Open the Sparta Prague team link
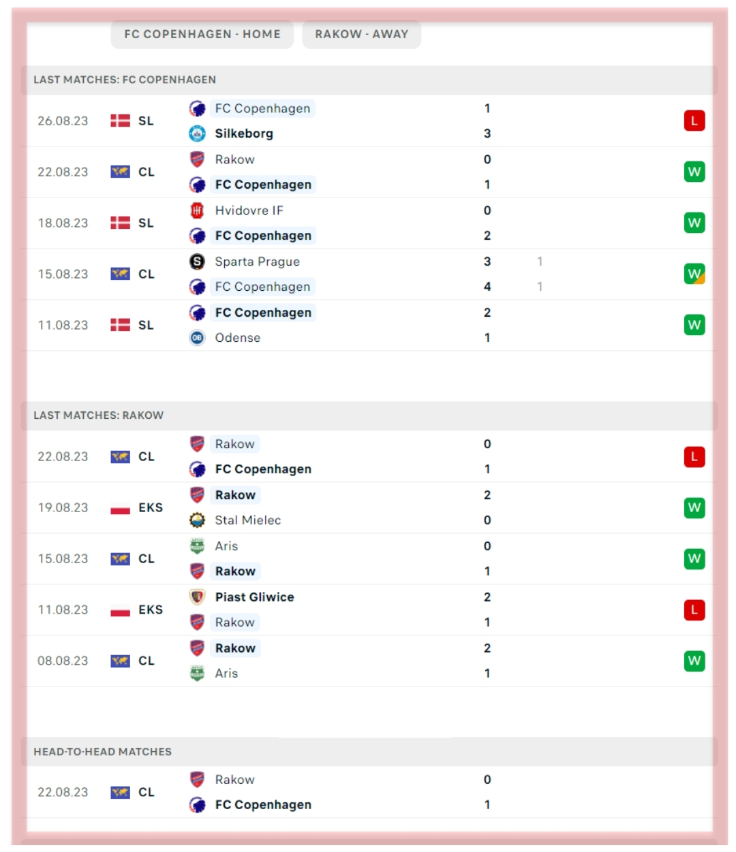This screenshot has width=736, height=852. (257, 262)
